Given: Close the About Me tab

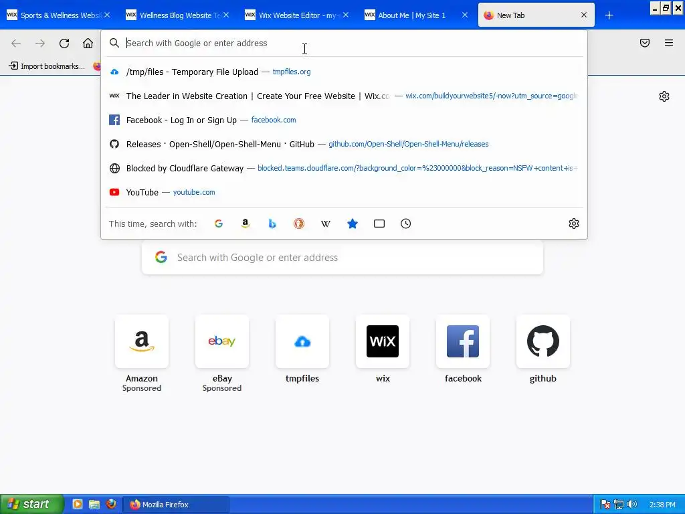Looking at the screenshot, I should [x=466, y=15].
